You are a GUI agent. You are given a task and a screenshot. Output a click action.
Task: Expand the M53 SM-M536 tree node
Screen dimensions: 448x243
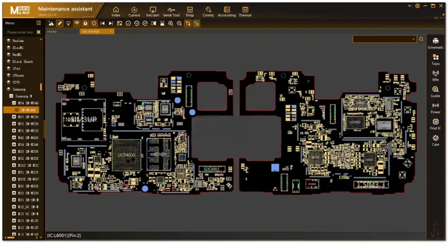[14, 117]
